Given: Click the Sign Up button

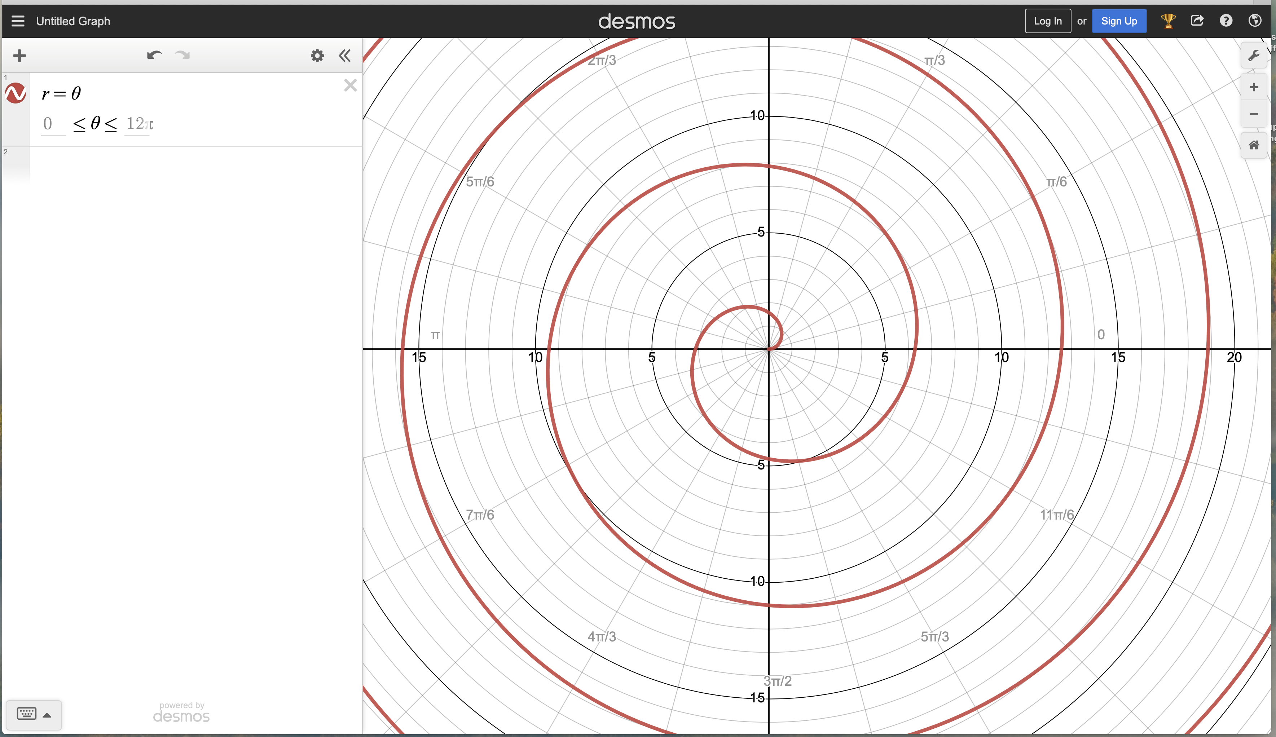Looking at the screenshot, I should click(1119, 21).
